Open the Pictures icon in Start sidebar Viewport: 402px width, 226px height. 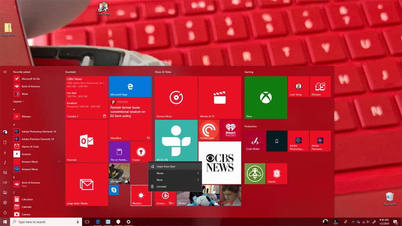pos(5,172)
